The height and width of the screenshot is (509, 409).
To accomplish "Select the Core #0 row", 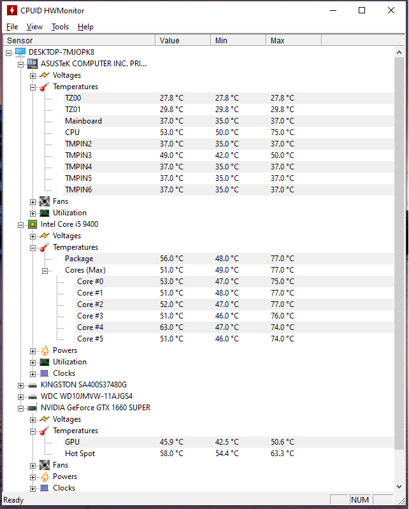I will [x=234, y=282].
